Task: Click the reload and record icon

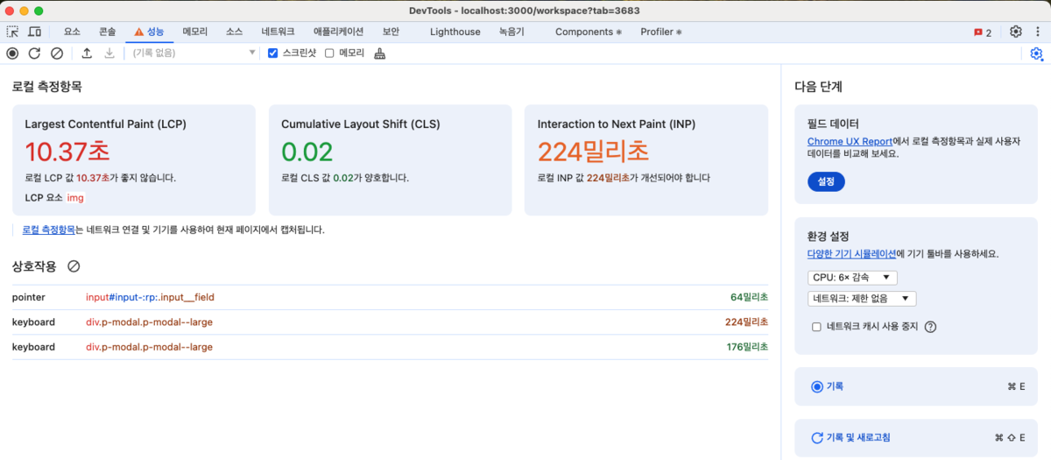Action: click(x=34, y=53)
